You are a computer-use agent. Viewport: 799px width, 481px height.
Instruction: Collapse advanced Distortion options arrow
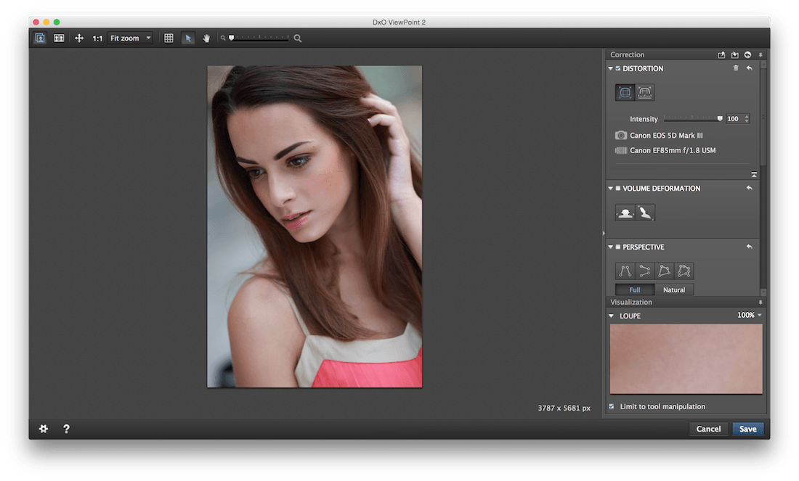(754, 175)
